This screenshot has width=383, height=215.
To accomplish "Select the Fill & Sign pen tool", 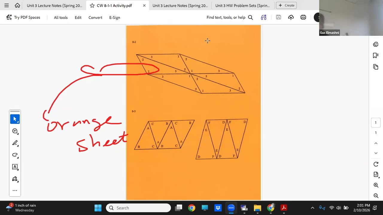I will [x=15, y=179].
